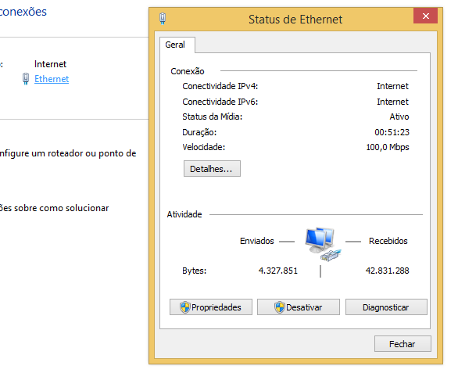Click the Conectividade IPv6 label
This screenshot has width=458, height=391.
point(220,102)
